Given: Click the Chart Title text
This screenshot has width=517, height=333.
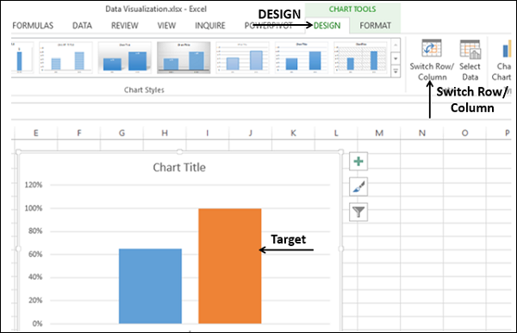Looking at the screenshot, I should [179, 167].
